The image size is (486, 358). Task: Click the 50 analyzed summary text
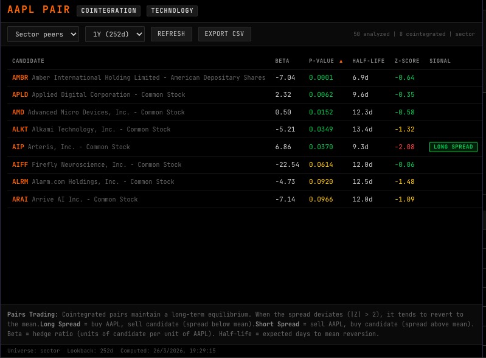371,34
